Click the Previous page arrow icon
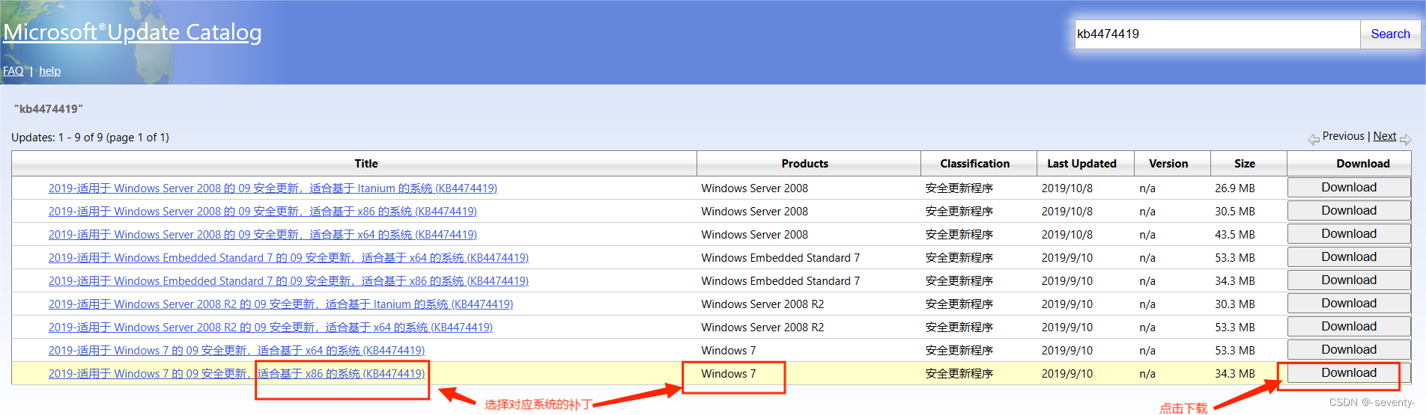The width and height of the screenshot is (1426, 415). pos(1314,139)
